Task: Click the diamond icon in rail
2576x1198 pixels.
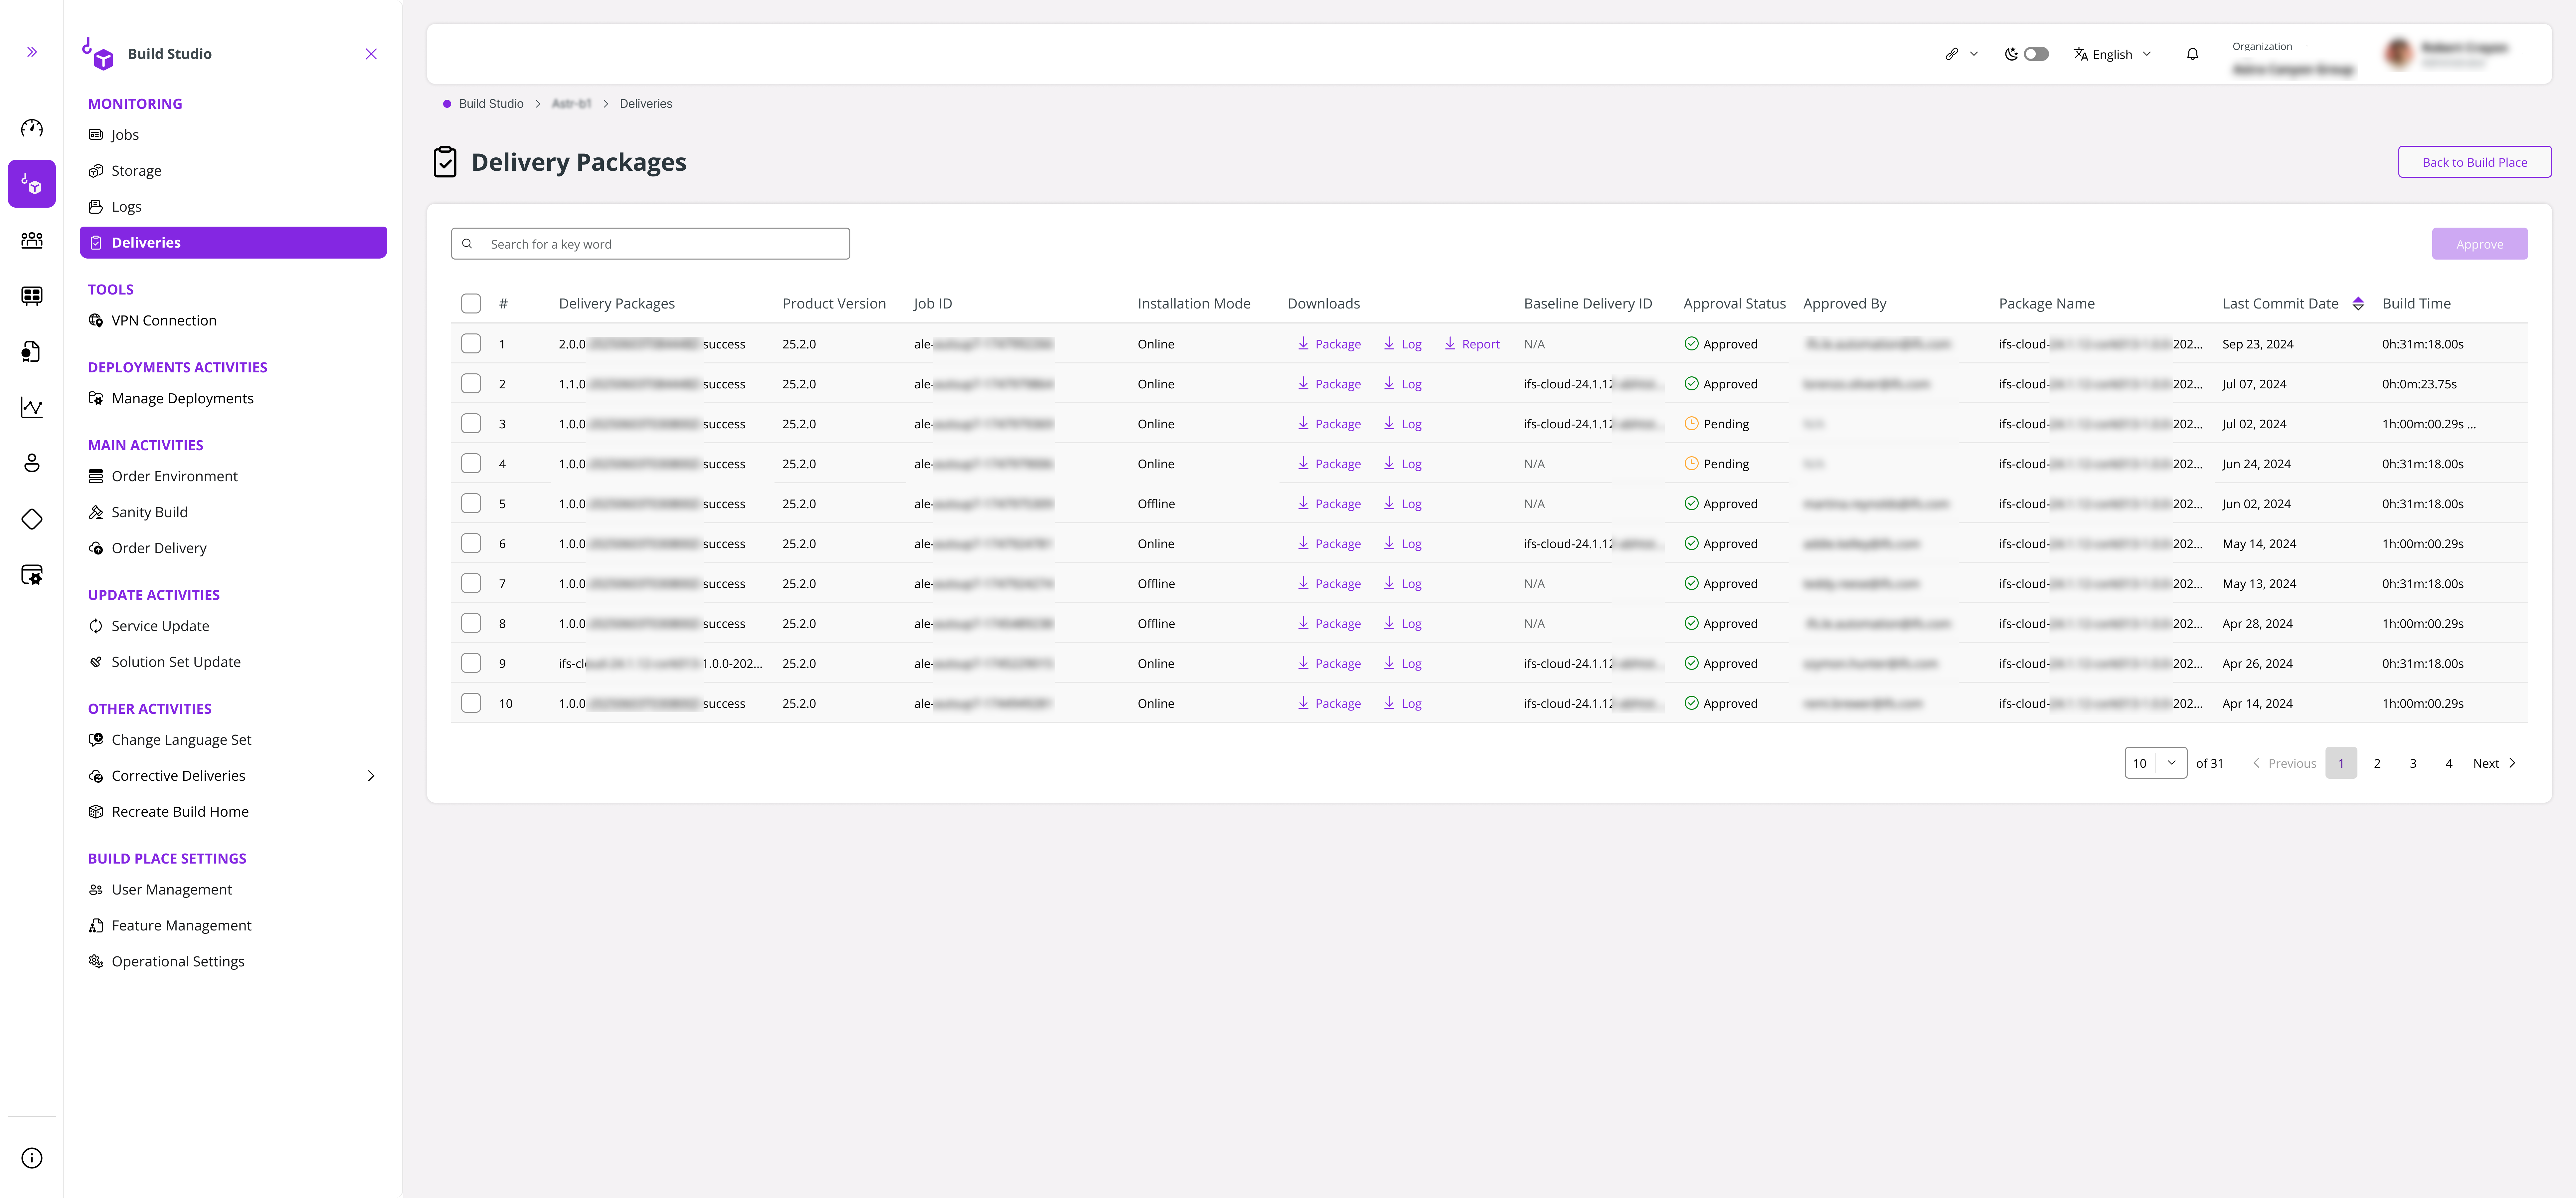Action: tap(32, 519)
